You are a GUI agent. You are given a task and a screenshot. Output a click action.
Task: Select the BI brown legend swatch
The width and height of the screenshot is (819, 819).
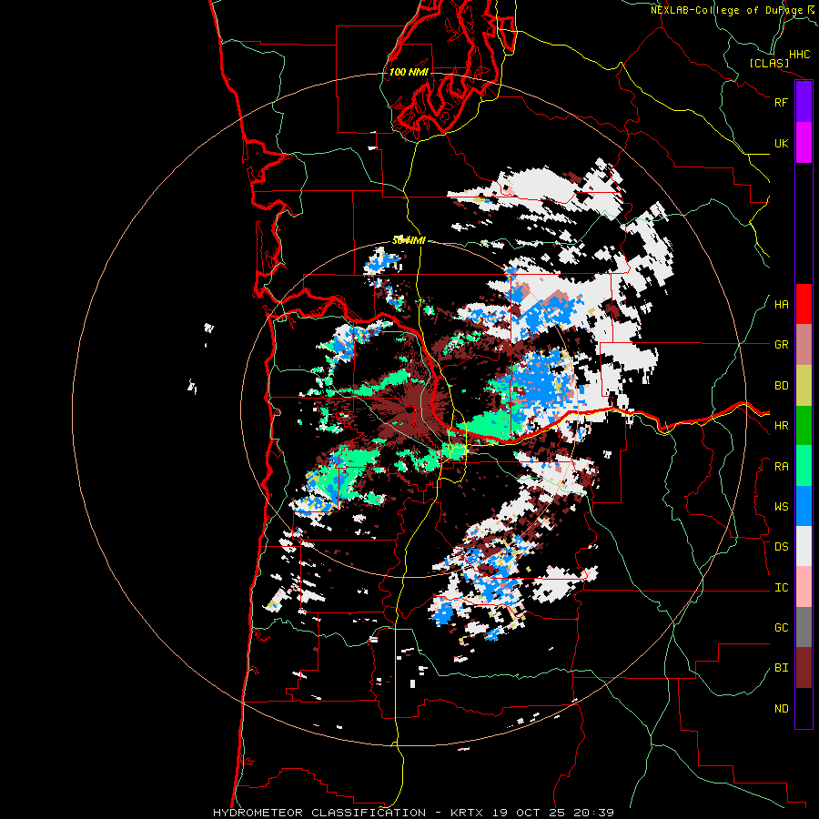(x=804, y=668)
